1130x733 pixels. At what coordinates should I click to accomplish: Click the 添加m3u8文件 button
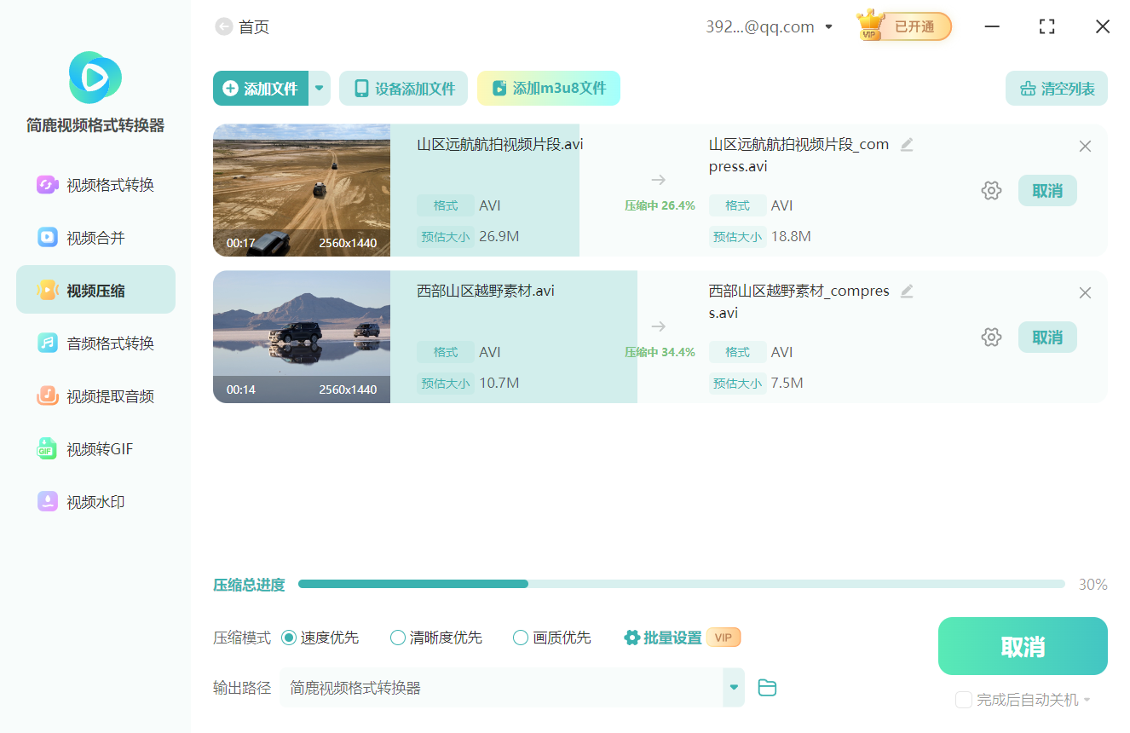point(548,88)
